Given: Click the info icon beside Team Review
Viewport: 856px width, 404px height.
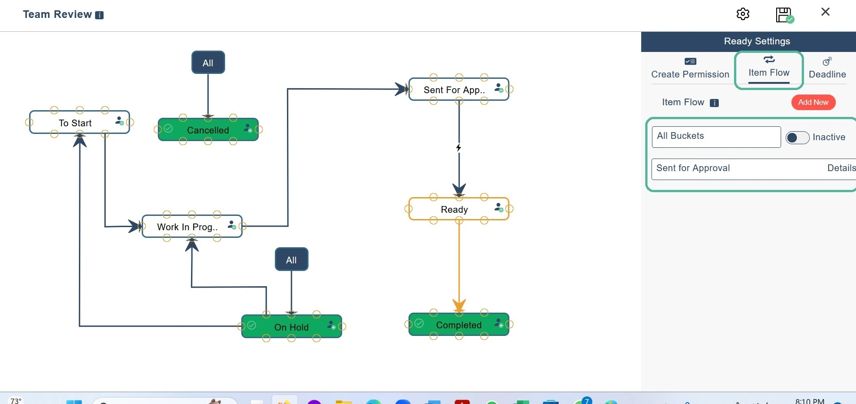Looking at the screenshot, I should (100, 15).
